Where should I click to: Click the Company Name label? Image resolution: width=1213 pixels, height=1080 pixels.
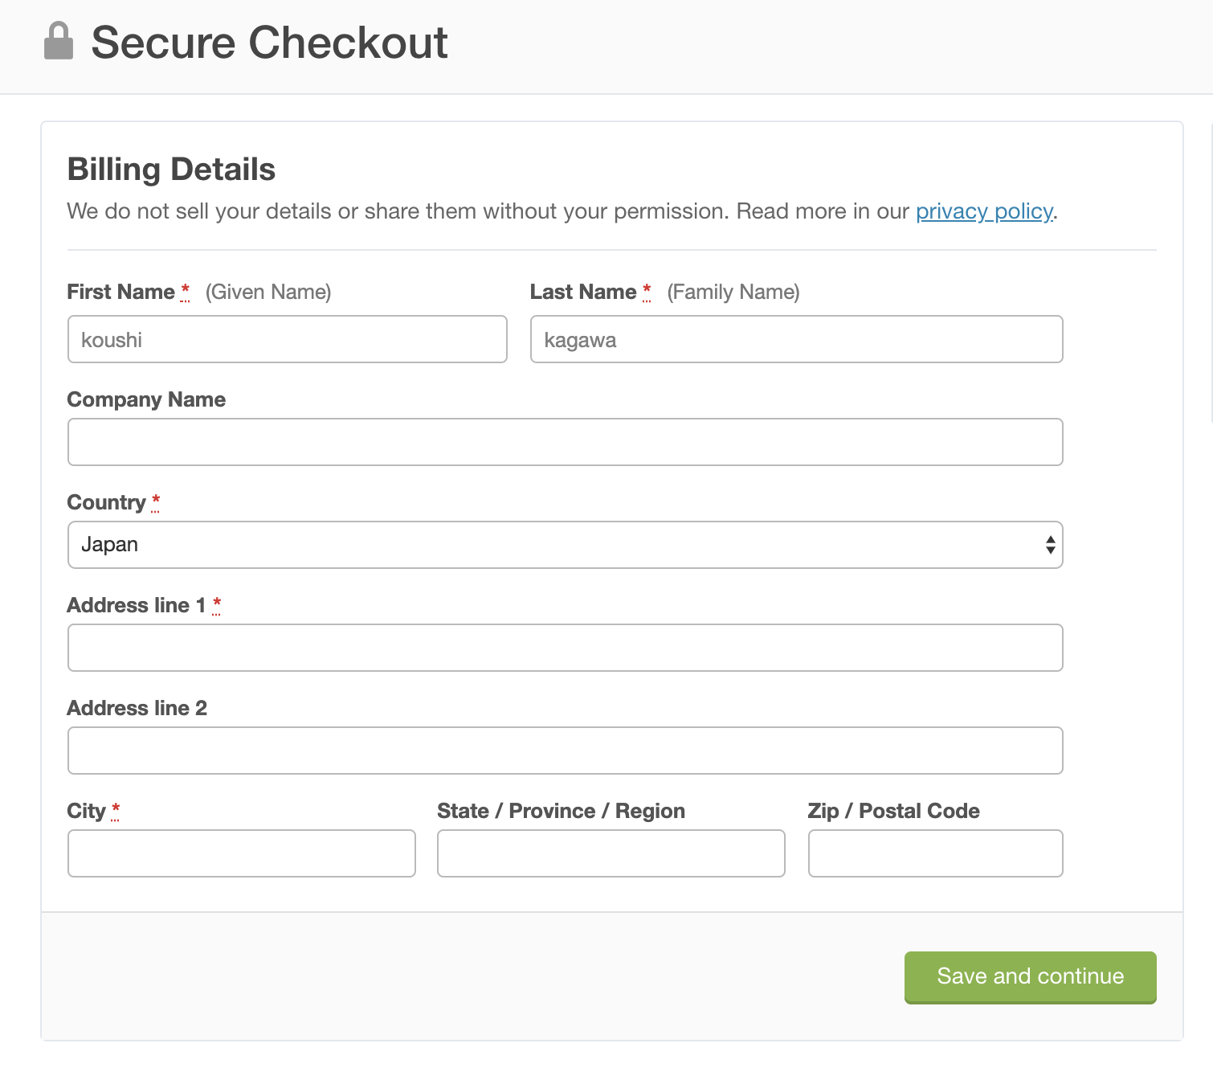(146, 399)
